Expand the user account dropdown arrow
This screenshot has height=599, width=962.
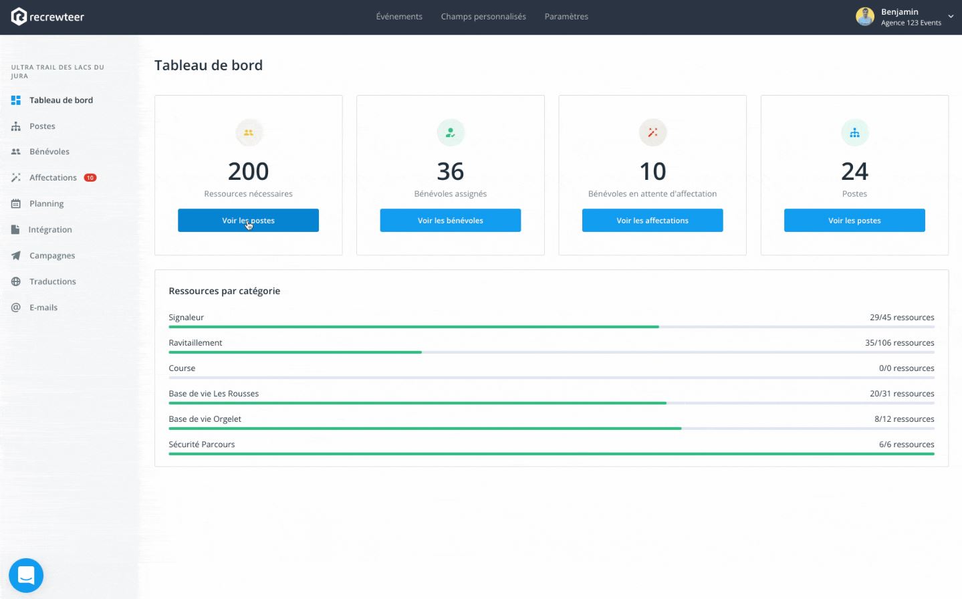[951, 17]
